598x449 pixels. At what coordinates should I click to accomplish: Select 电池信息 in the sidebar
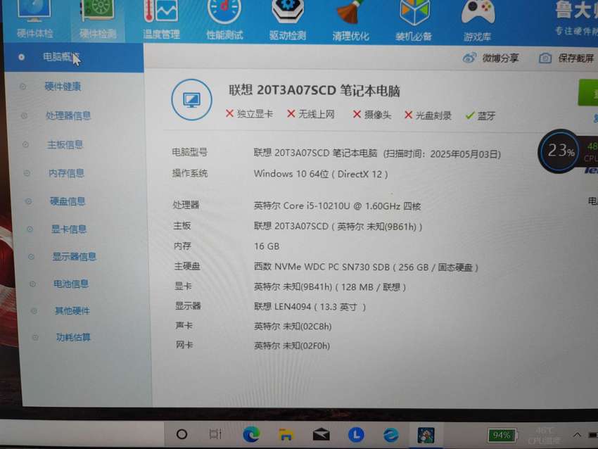(x=71, y=284)
